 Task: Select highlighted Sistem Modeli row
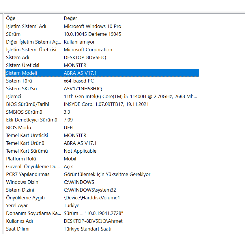tap(102, 73)
